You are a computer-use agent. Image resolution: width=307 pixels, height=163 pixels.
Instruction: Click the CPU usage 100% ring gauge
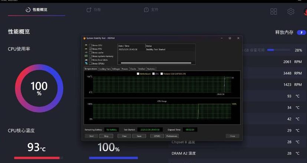(x=39, y=88)
